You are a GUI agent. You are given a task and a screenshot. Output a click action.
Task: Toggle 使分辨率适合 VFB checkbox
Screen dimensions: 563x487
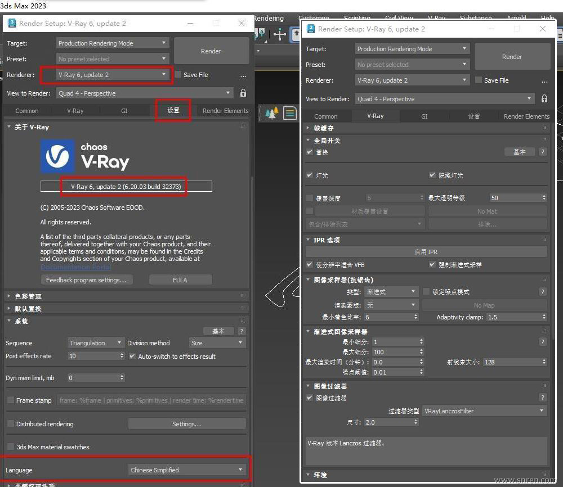click(x=310, y=265)
